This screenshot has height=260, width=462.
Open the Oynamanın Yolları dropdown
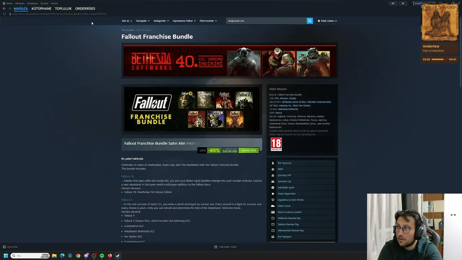(x=184, y=21)
